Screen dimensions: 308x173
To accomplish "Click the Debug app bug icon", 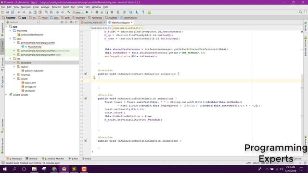I will [97, 12].
